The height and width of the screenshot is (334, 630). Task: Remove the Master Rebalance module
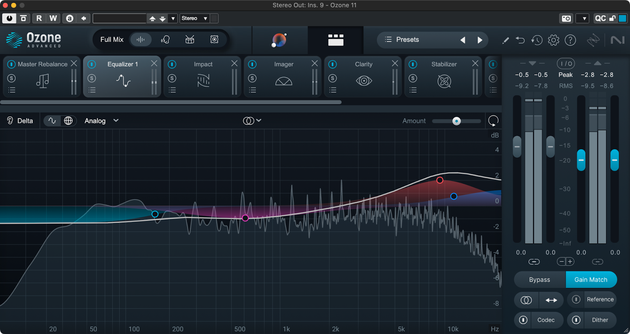(74, 63)
